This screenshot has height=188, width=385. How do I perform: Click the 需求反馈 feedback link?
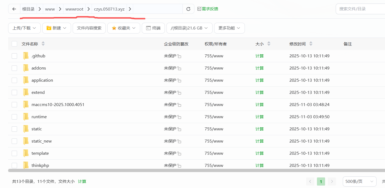click(208, 9)
